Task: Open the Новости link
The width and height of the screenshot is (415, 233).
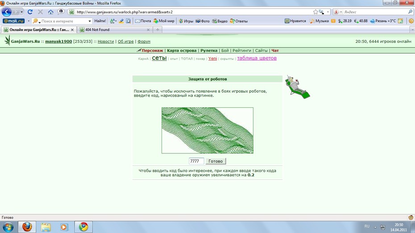Action: tap(106, 41)
